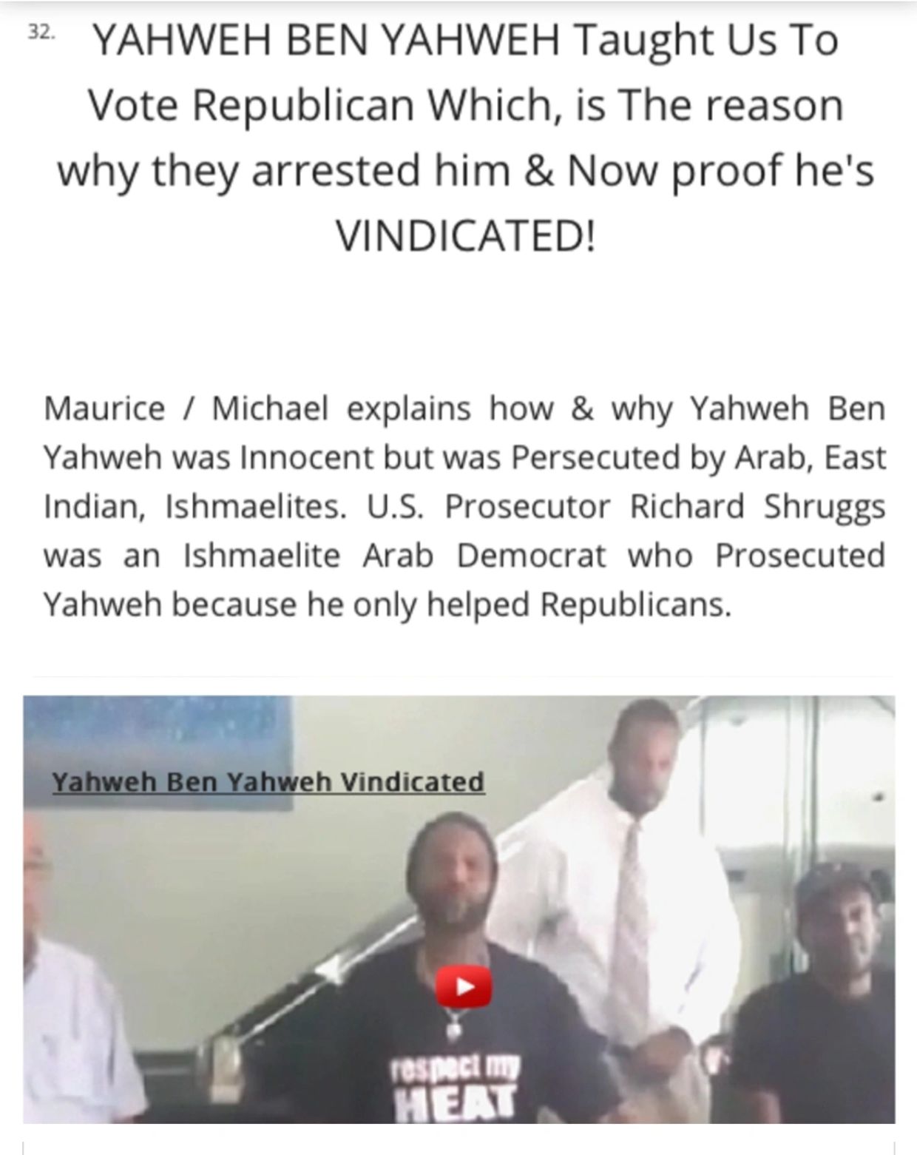Select the heading line starting 'YAHWEH BEN YAHWEH Taught'
Viewport: 917px width, 1155px height.
pyautogui.click(x=465, y=41)
